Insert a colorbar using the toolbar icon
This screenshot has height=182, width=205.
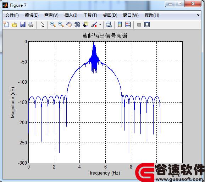pos(120,24)
